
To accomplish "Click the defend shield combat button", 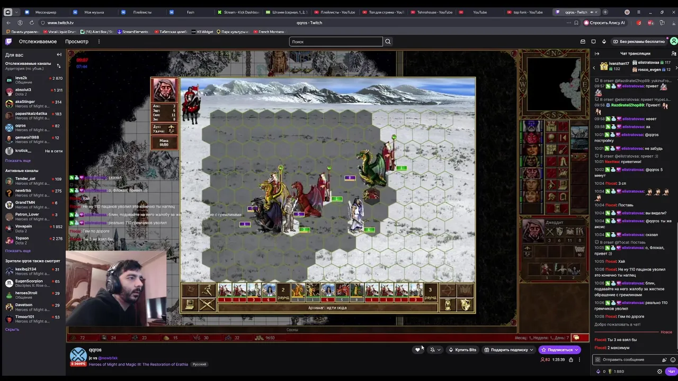I will (465, 305).
